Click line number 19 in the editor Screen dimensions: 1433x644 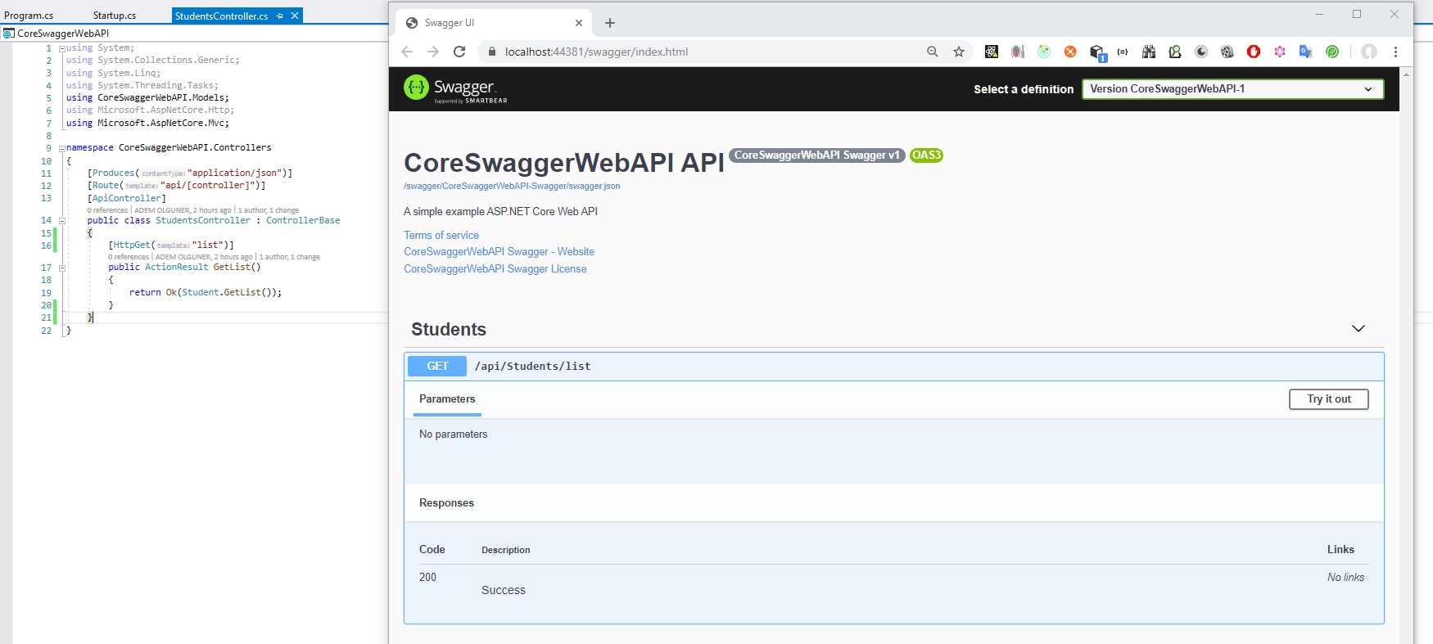pos(47,293)
